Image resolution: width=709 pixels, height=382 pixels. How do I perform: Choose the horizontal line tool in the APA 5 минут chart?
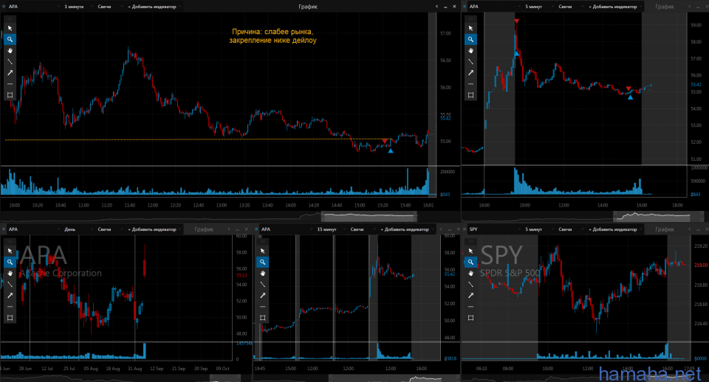click(x=470, y=84)
